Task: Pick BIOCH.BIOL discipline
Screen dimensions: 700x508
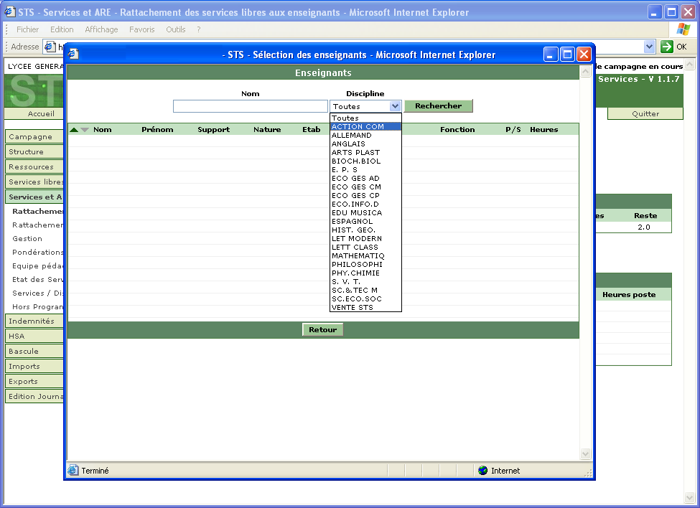Action: 365,161
